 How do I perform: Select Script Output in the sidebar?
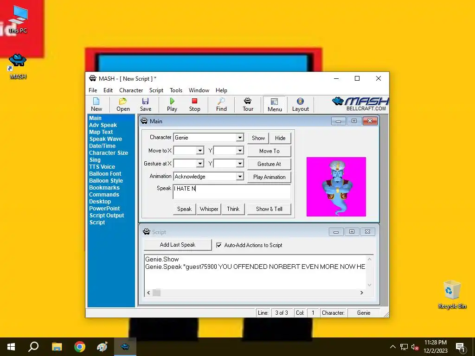[x=107, y=216]
